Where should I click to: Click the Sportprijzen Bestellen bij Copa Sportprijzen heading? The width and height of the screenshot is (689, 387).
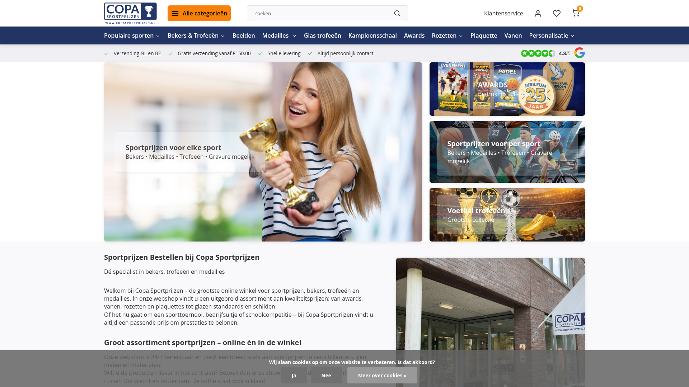(182, 257)
